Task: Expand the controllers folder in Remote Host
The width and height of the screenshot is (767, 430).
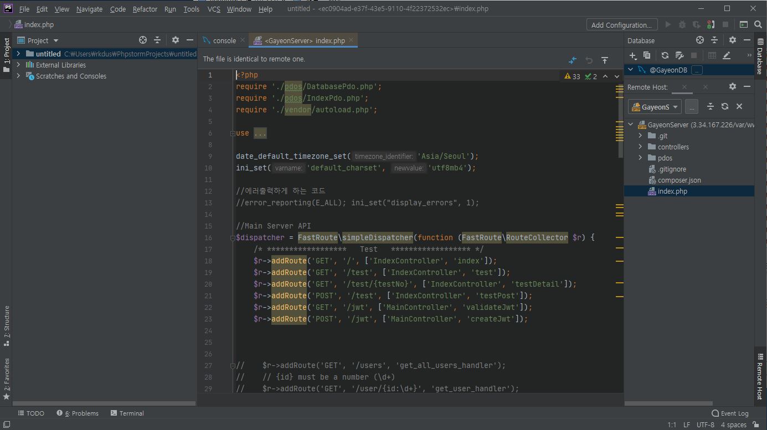Action: (x=640, y=147)
